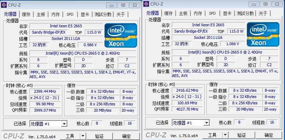This screenshot has height=140, width=285.
Task: Click Intel Xeon logo in left window
Action: point(120,35)
